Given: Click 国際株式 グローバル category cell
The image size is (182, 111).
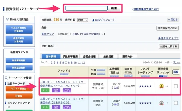Looking at the screenshot, I should tap(98, 86).
